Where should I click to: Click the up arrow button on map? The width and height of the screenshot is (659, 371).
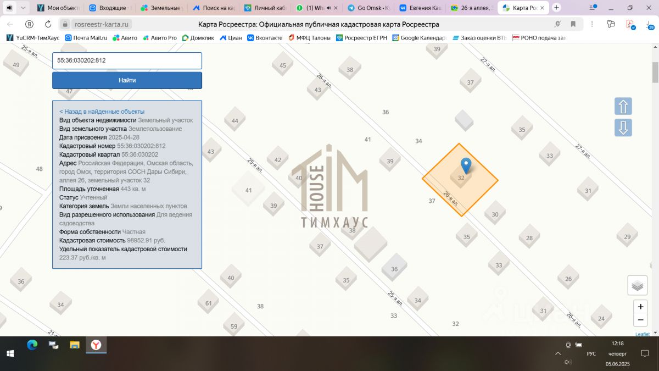pos(623,106)
